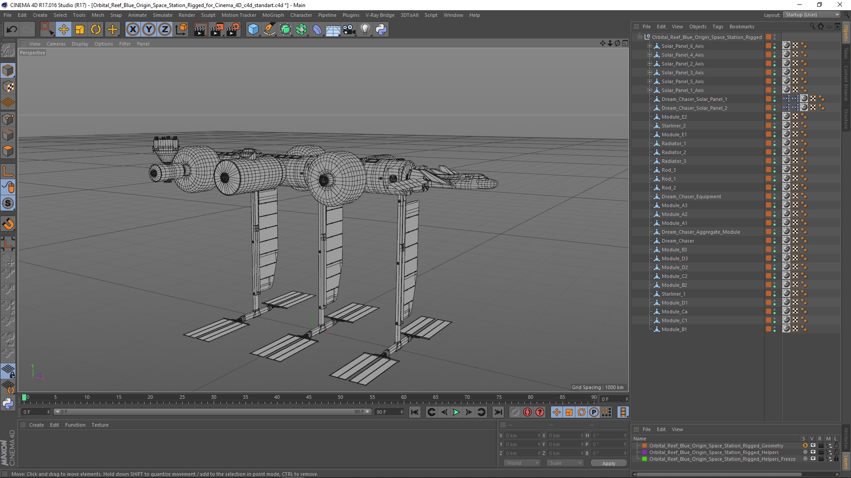Image resolution: width=851 pixels, height=478 pixels.
Task: Expand Solar_Panel_4_Axis hierarchy
Action: tap(650, 55)
